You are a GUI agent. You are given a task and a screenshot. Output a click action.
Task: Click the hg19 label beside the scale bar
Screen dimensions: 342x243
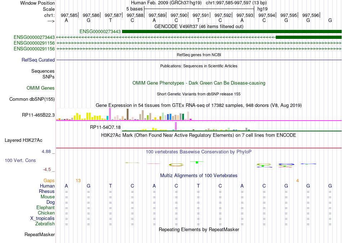click(262, 9)
